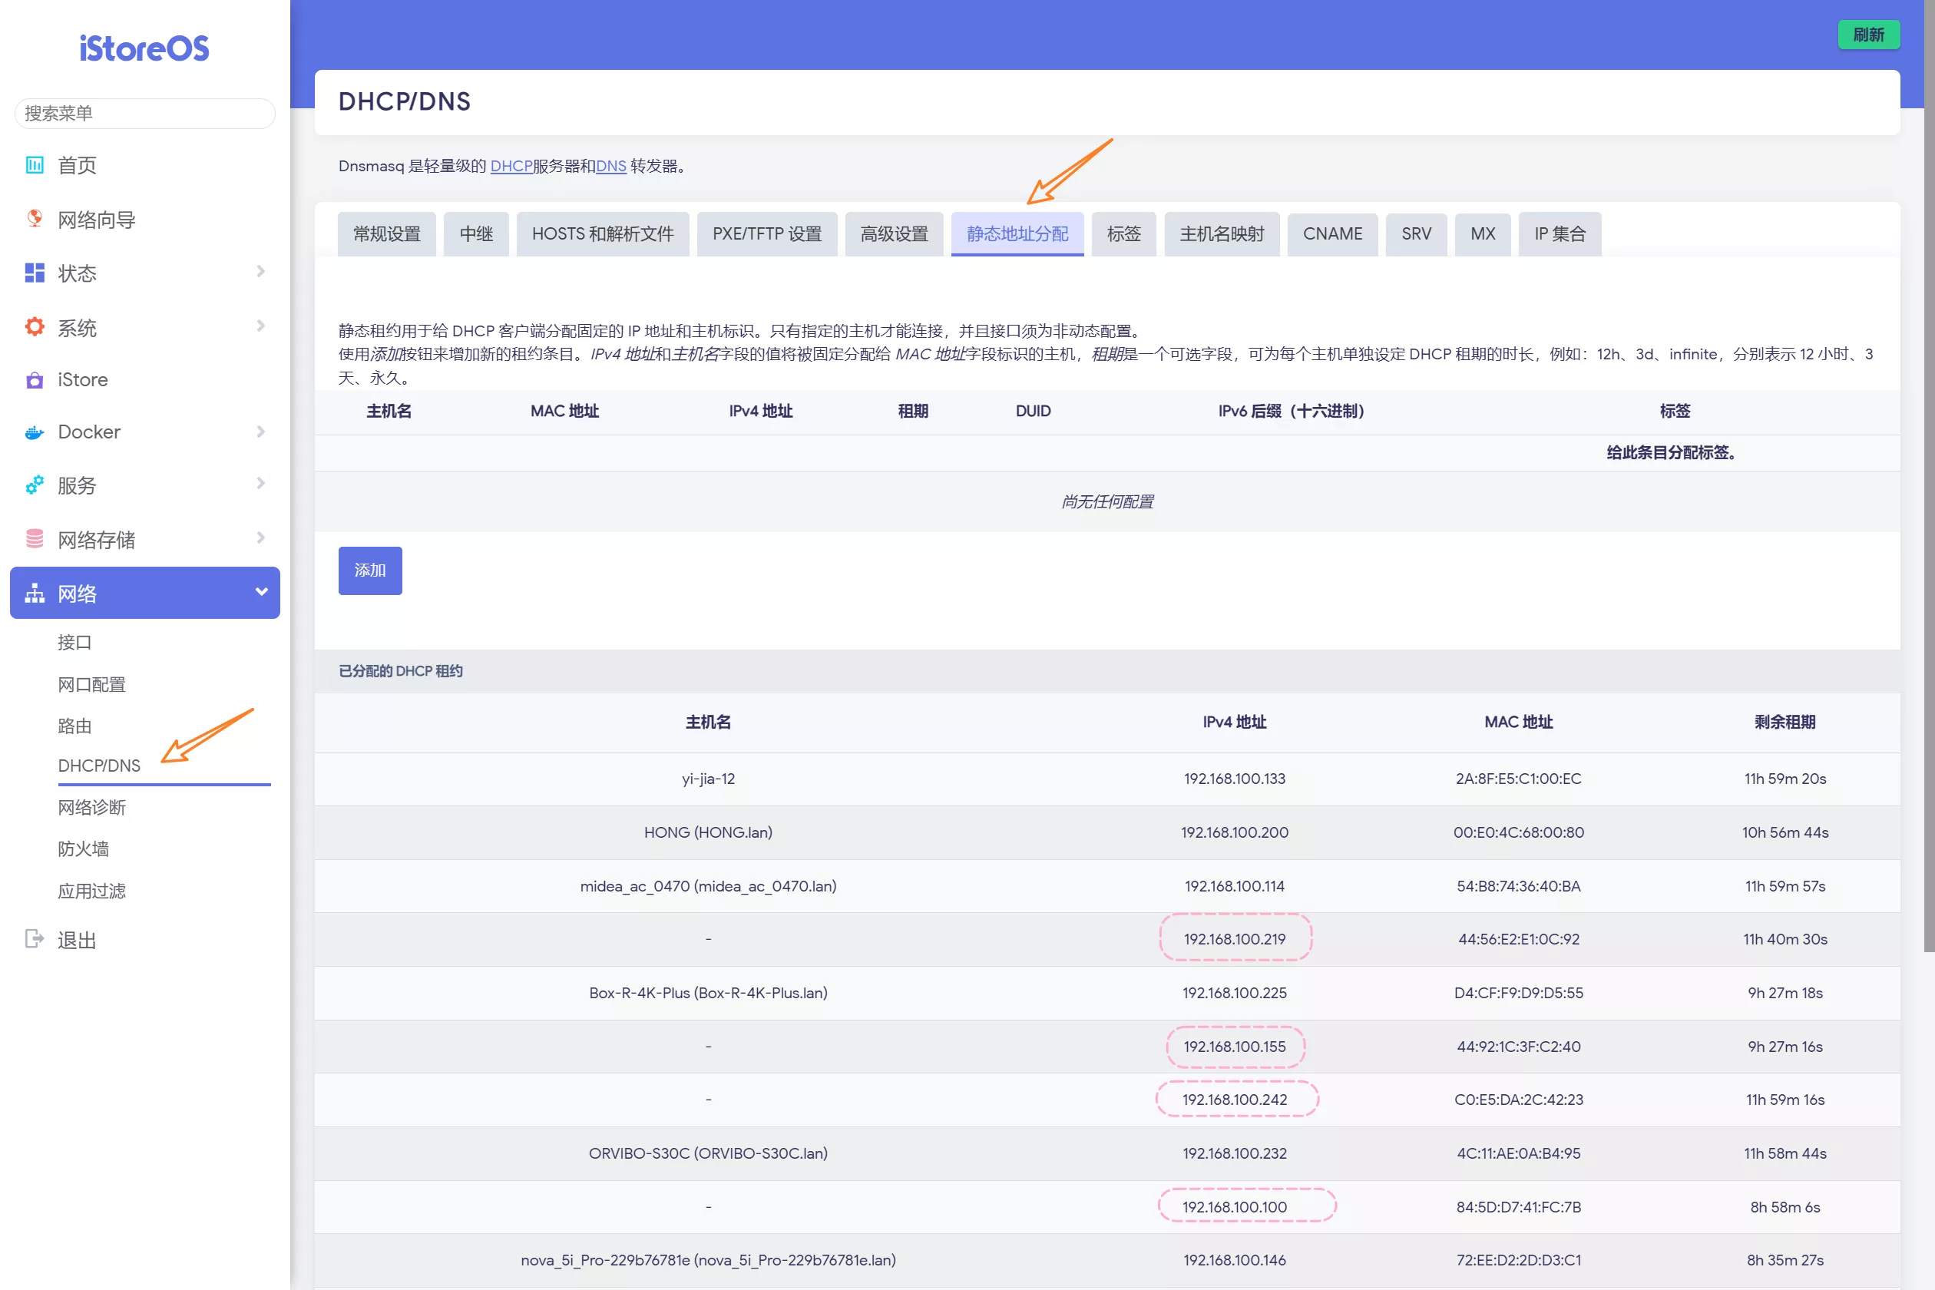
Task: Open the 标签 tab
Action: click(1124, 234)
